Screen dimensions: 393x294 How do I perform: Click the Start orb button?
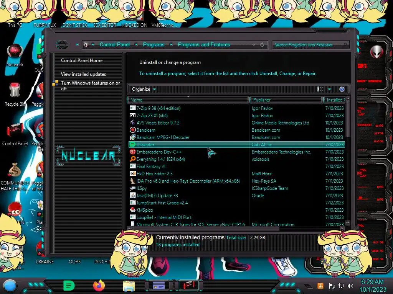coord(10,286)
